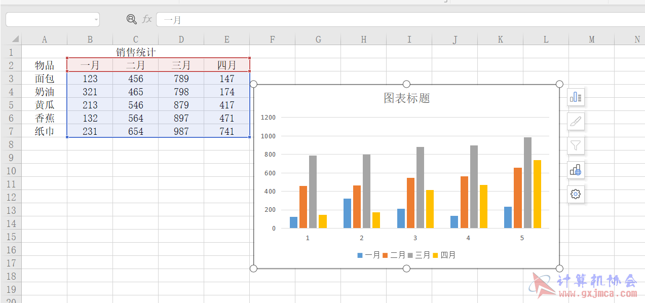
Task: Click the chart's top-right resize handle
Action: click(559, 84)
